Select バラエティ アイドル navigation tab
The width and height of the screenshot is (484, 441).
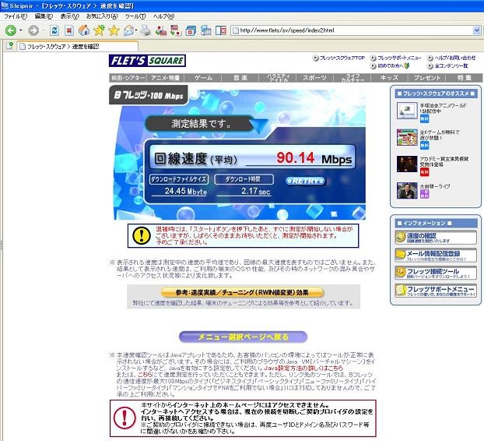coord(278,78)
